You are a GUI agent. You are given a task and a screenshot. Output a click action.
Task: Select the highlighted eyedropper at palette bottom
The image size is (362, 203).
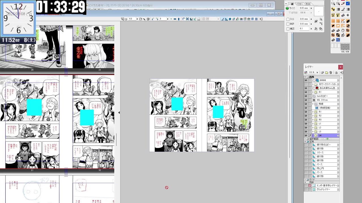coord(338,40)
